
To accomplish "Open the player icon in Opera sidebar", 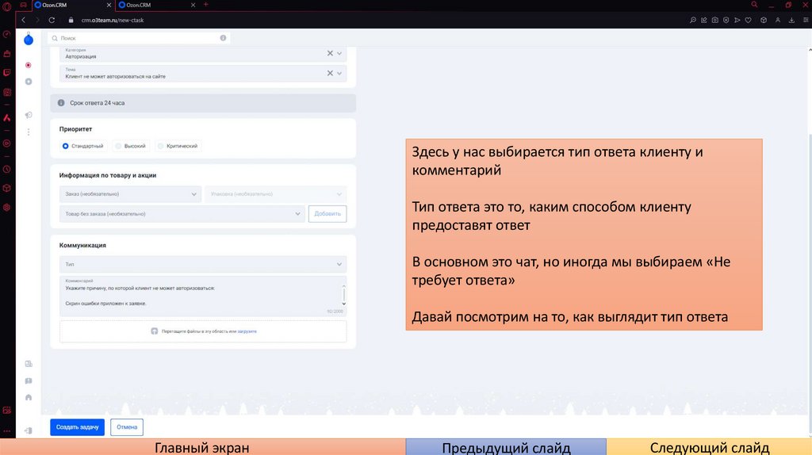I will (6, 143).
